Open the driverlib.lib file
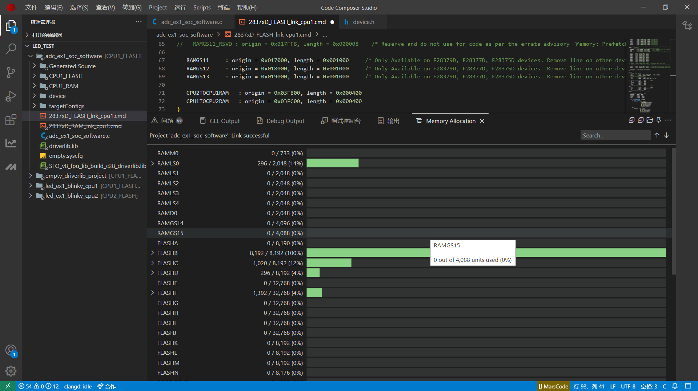The width and height of the screenshot is (698, 391). point(64,146)
